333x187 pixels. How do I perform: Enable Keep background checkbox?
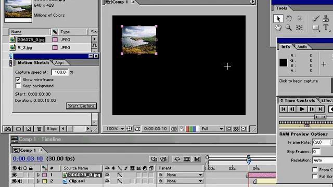18,86
